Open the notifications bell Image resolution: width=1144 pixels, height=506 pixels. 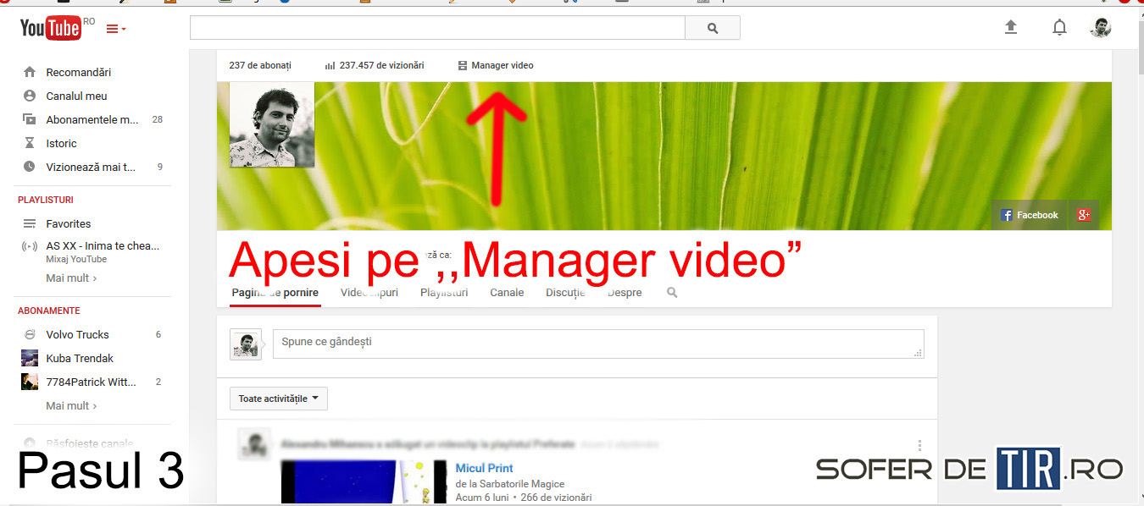pyautogui.click(x=1059, y=28)
